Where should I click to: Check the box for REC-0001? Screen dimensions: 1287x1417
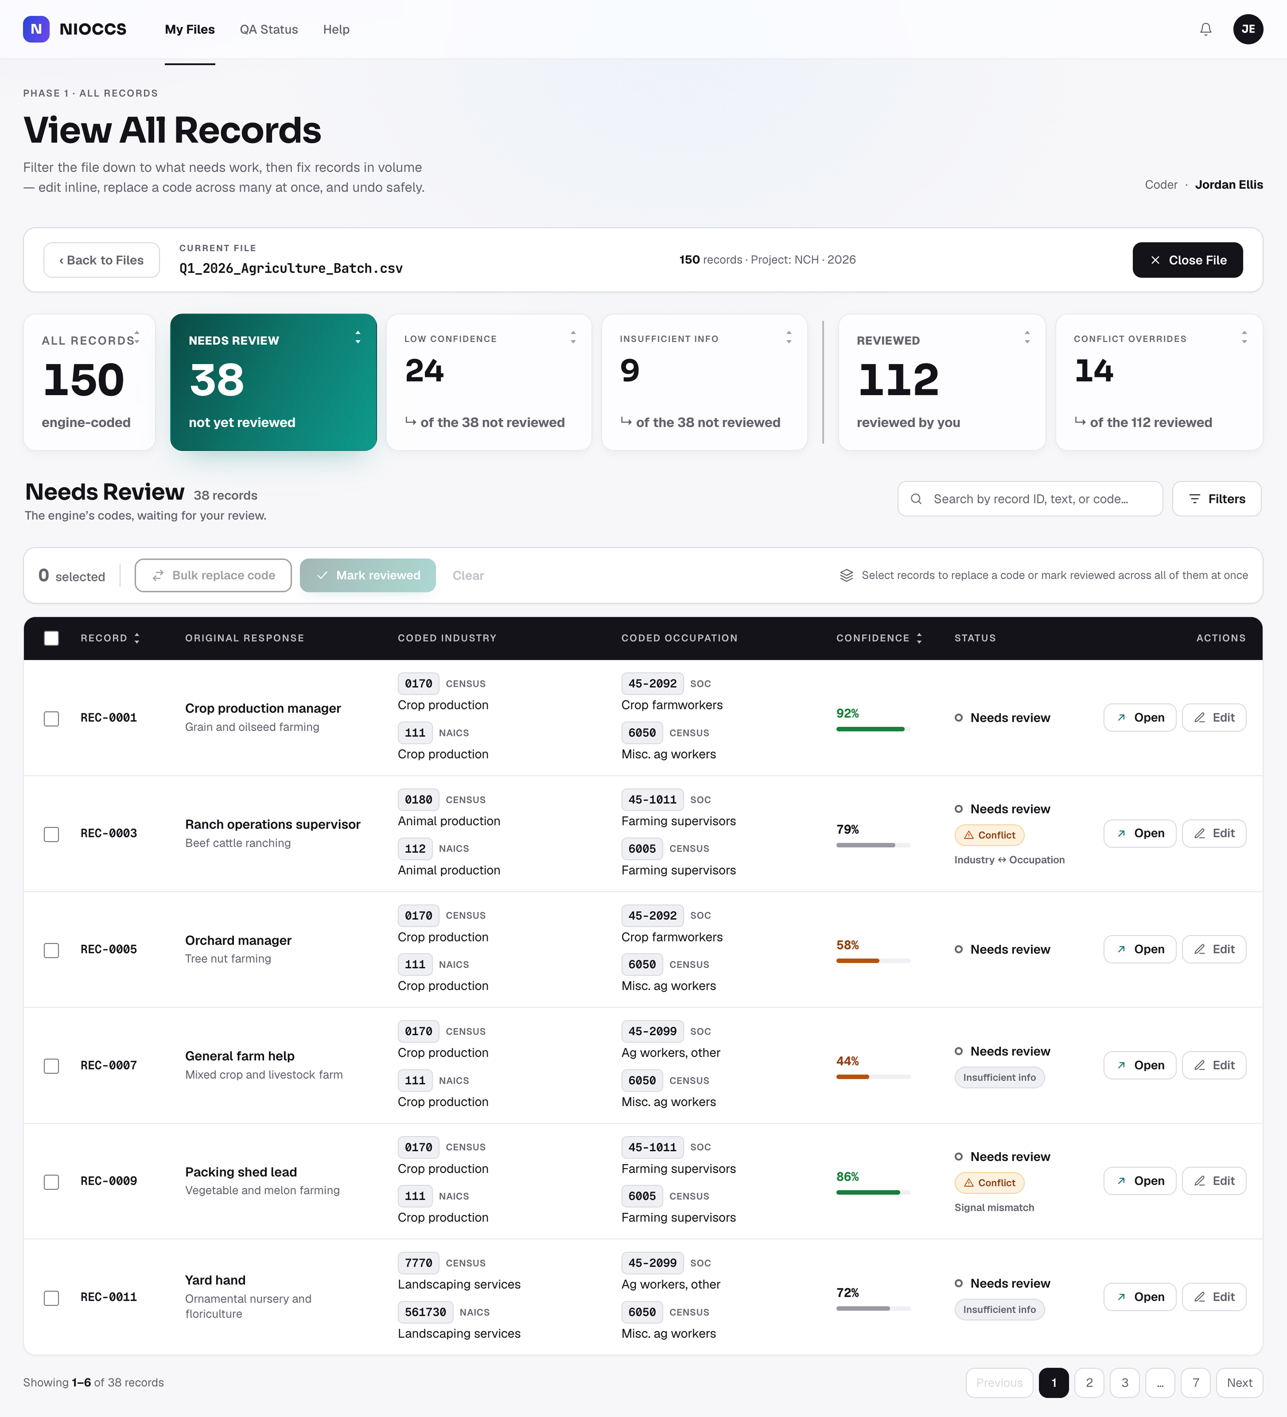(x=51, y=718)
